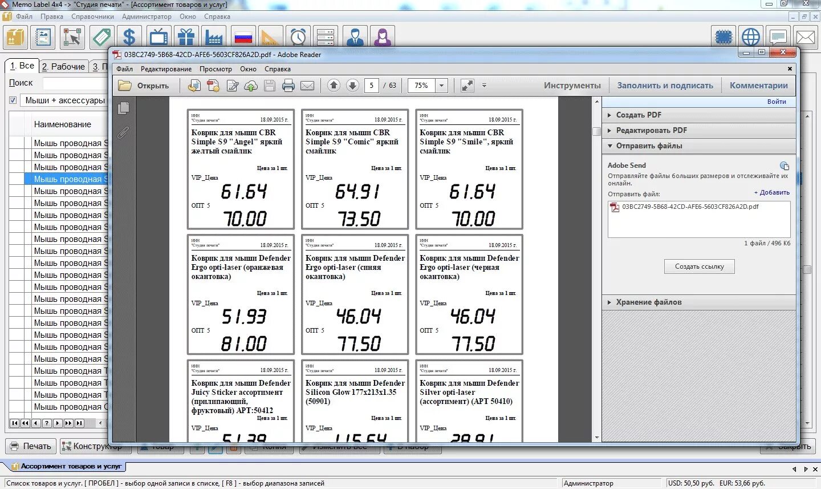This screenshot has height=489, width=821.
Task: Click the blue male user icon
Action: [355, 38]
